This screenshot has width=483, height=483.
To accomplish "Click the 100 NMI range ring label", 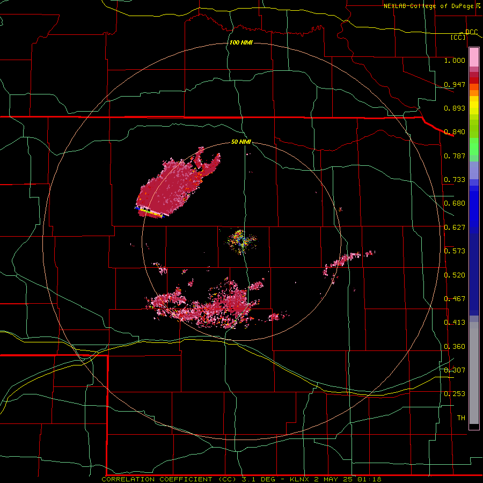I will 241,42.
